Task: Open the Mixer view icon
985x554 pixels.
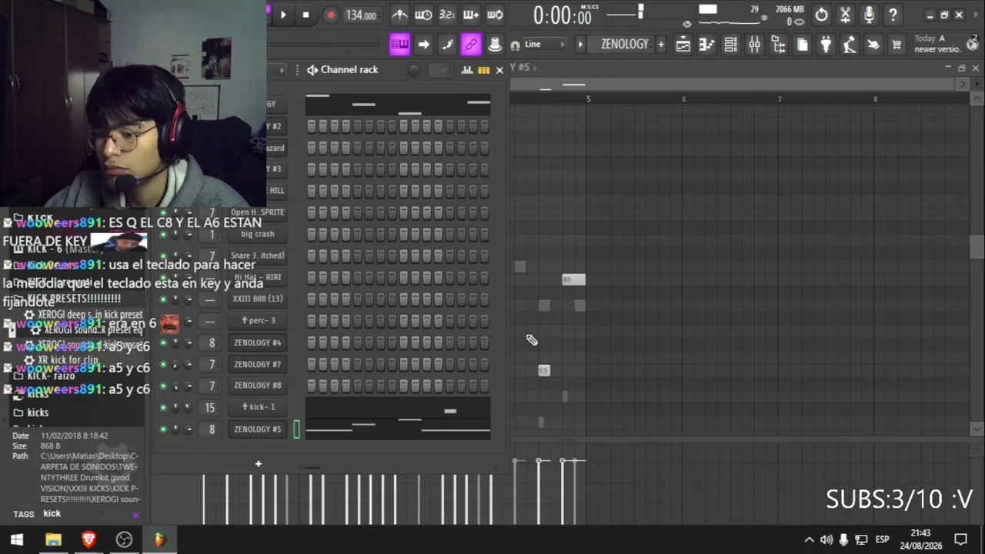Action: tap(754, 45)
